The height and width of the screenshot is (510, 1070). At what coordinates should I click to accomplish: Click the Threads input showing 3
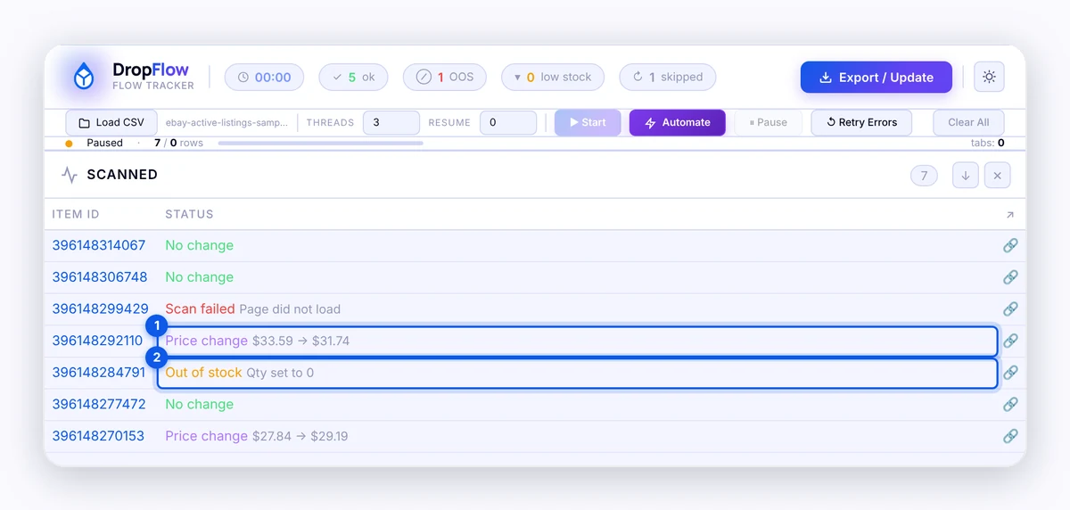coord(391,122)
